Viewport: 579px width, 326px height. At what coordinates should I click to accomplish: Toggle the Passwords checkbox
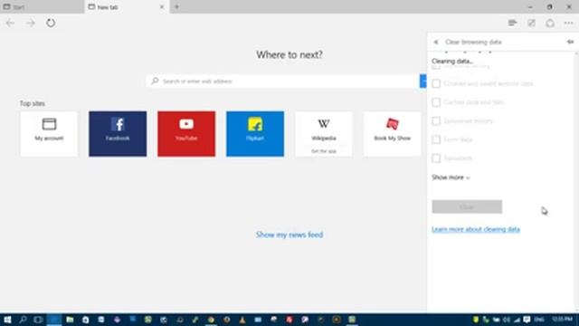point(436,158)
